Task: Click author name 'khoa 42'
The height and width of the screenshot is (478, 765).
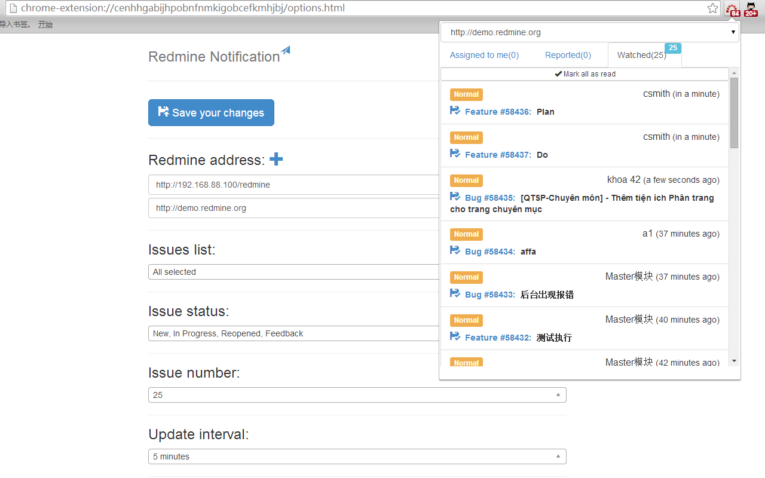Action: [624, 179]
